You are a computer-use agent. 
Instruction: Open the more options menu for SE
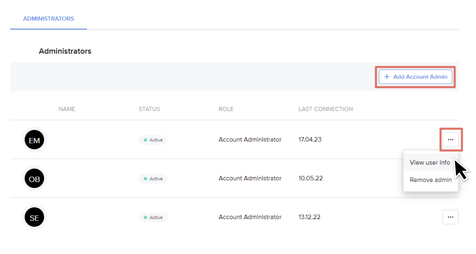coord(450,217)
